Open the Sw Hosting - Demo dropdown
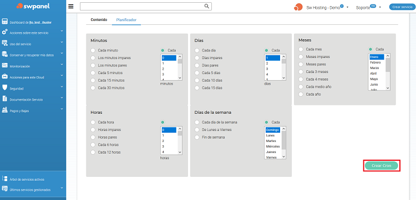This screenshot has height=200, width=416. tap(347, 7)
